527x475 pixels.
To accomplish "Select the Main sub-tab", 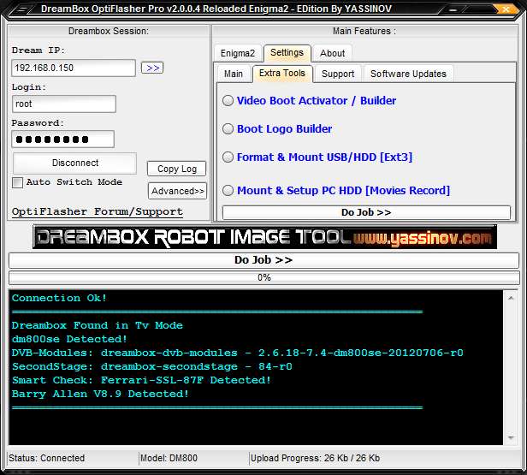I will click(234, 74).
